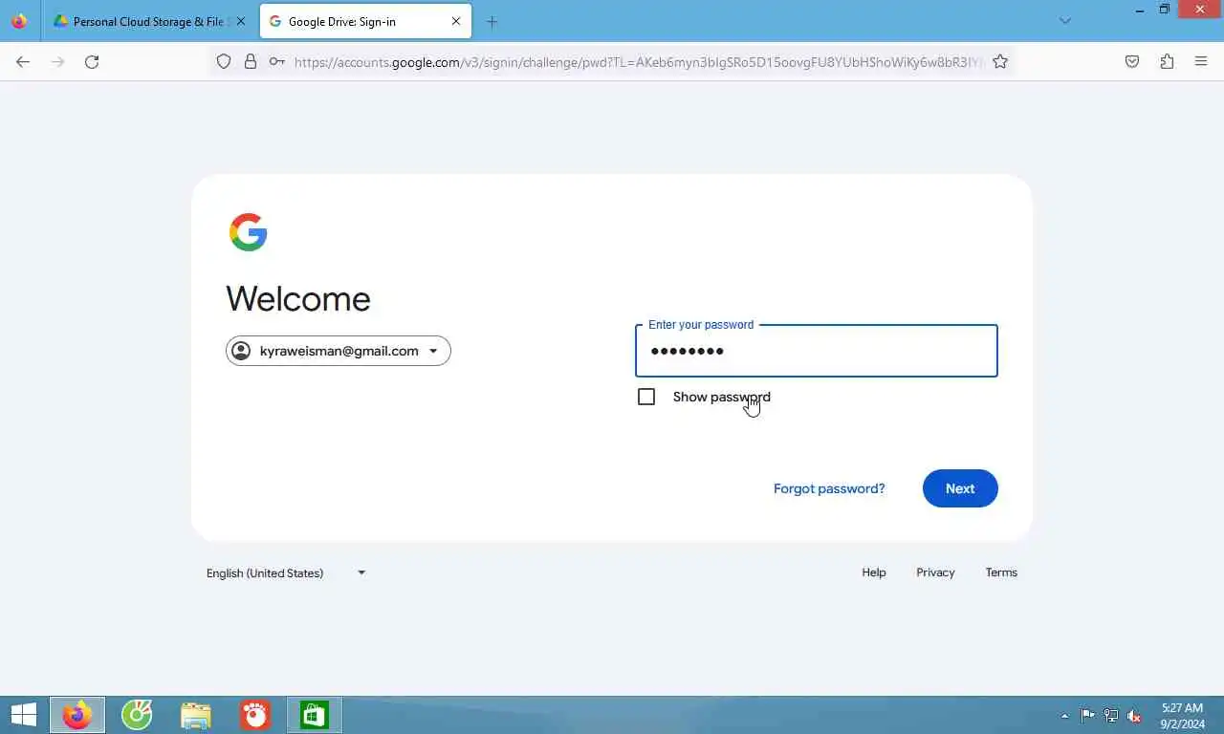Image resolution: width=1224 pixels, height=734 pixels.
Task: Open the Extensions puzzle icon
Action: pyautogui.click(x=1167, y=61)
